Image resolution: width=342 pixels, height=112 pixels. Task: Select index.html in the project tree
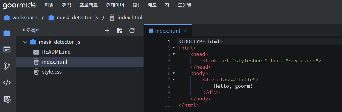[x=80, y=62]
